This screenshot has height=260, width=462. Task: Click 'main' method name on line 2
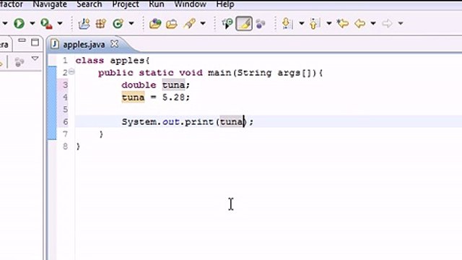point(219,73)
